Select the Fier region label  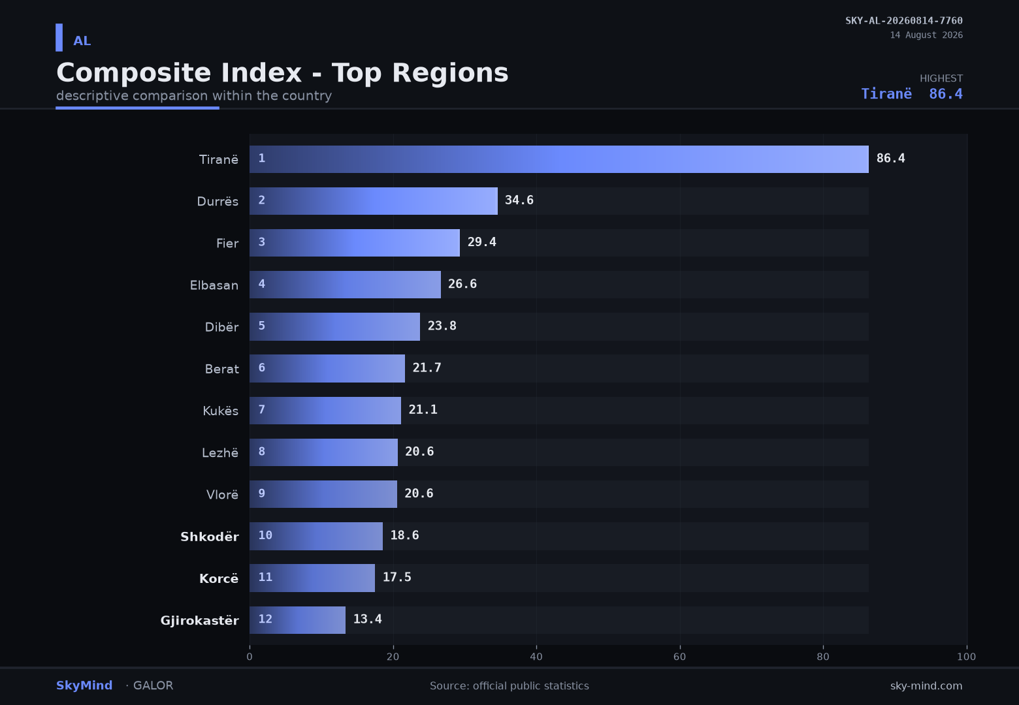click(227, 243)
